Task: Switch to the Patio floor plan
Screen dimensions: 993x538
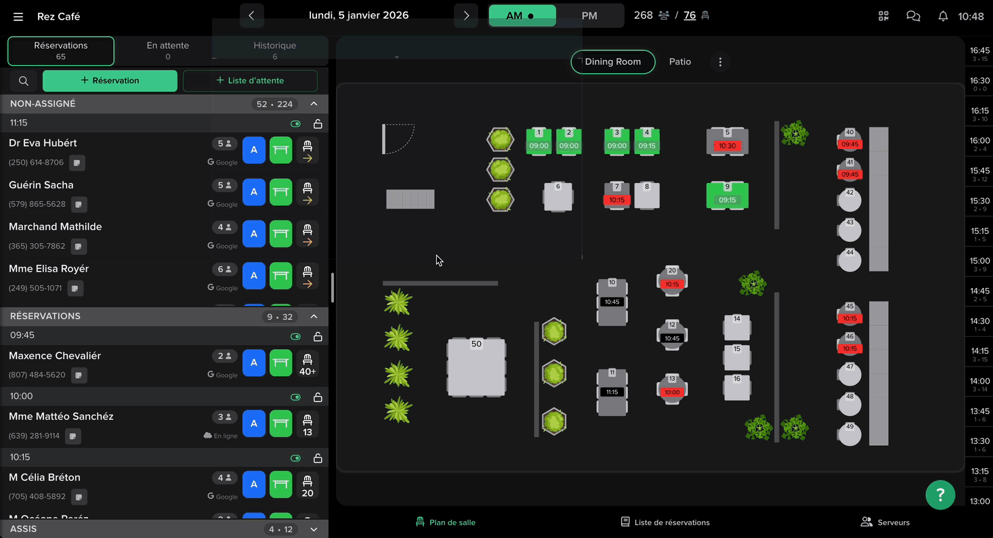Action: (679, 62)
